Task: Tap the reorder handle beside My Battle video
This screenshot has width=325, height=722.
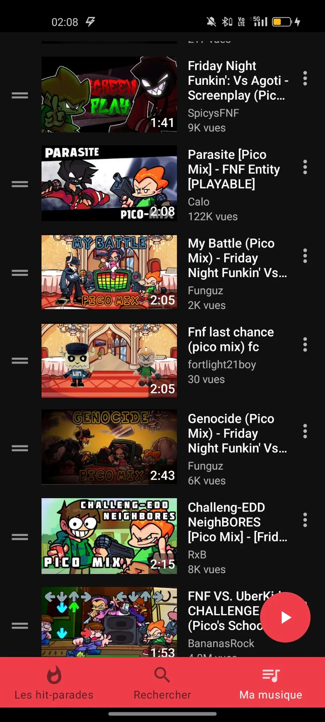Action: (20, 273)
